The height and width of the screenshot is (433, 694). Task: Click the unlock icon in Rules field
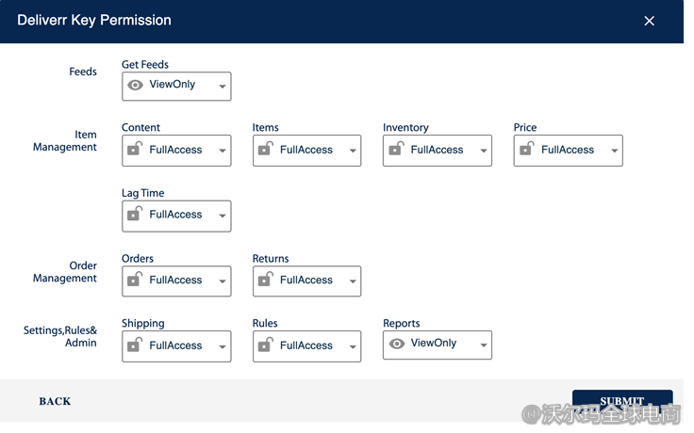tap(266, 345)
